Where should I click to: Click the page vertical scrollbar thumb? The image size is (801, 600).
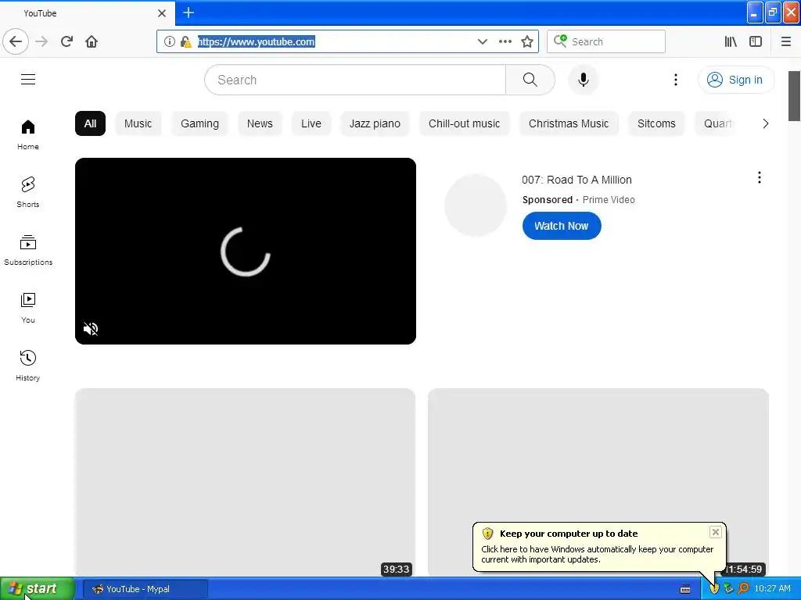pyautogui.click(x=795, y=96)
